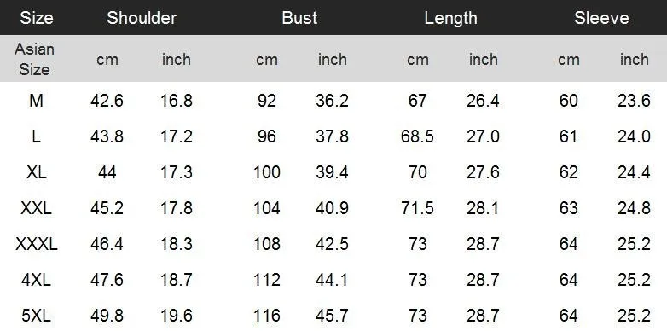The width and height of the screenshot is (667, 331).
Task: Click sleeve inch value 23.6
Action: pyautogui.click(x=634, y=101)
